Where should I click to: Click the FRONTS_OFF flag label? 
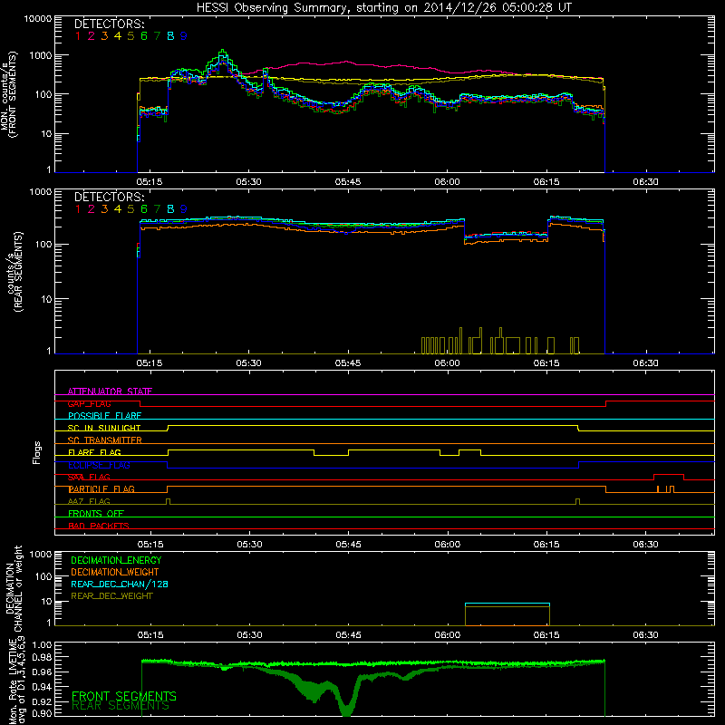tap(96, 514)
